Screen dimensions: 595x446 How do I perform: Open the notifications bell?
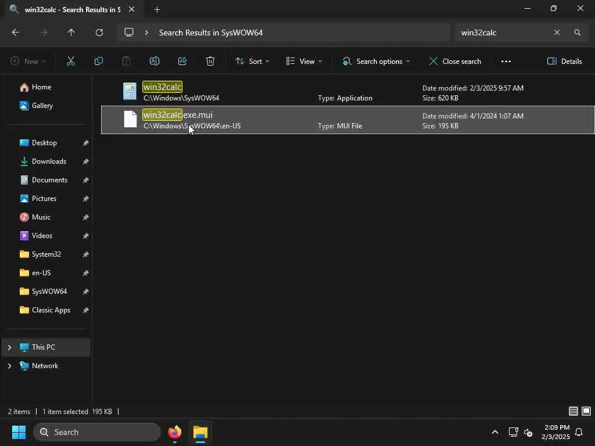(x=579, y=432)
